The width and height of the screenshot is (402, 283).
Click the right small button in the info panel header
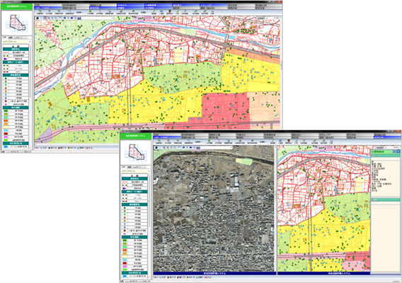coord(398,151)
